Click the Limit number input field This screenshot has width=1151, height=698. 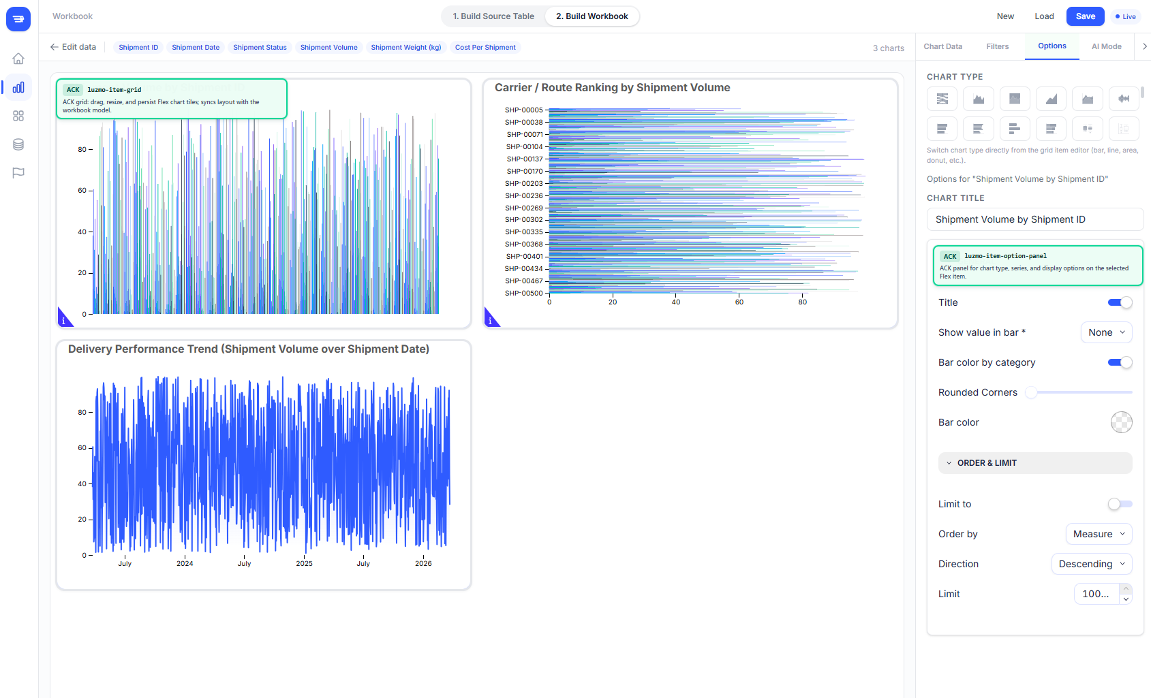(x=1096, y=594)
